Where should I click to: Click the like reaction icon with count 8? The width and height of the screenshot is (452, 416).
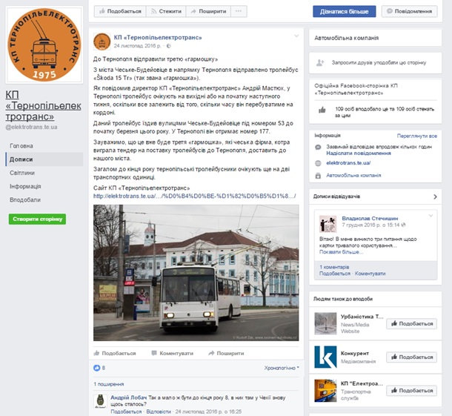click(x=96, y=368)
